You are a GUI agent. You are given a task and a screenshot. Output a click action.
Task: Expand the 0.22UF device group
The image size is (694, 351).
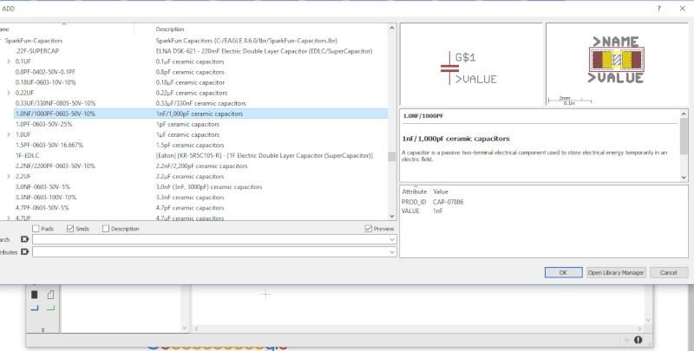click(x=9, y=93)
